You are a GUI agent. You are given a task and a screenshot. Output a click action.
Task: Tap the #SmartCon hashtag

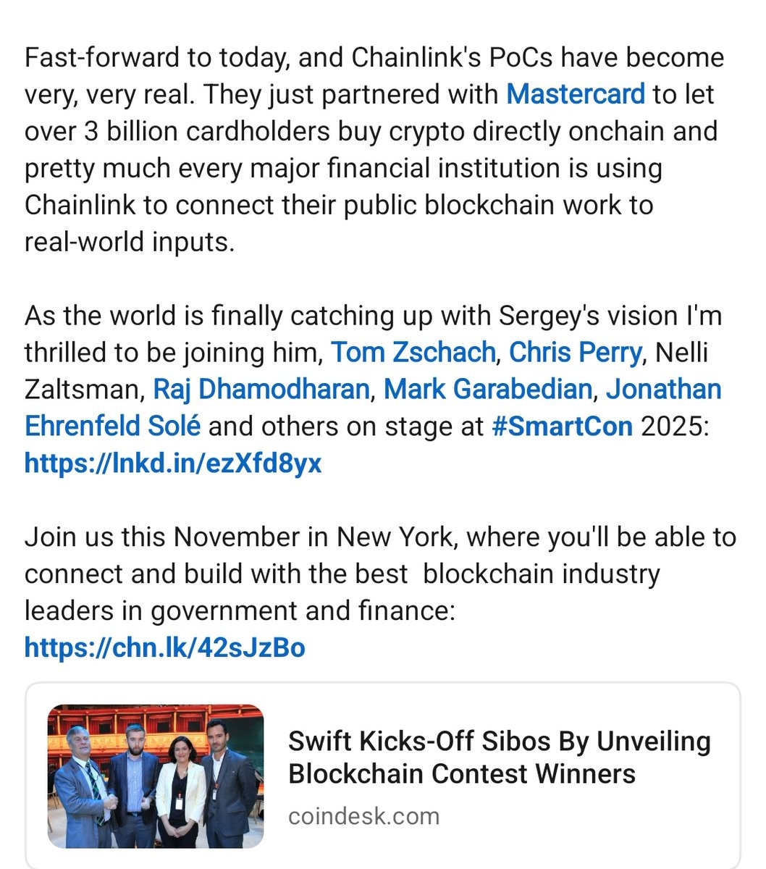pyautogui.click(x=562, y=426)
